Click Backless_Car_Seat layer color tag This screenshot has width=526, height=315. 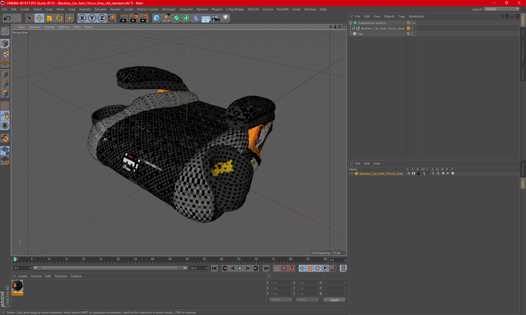(408, 28)
